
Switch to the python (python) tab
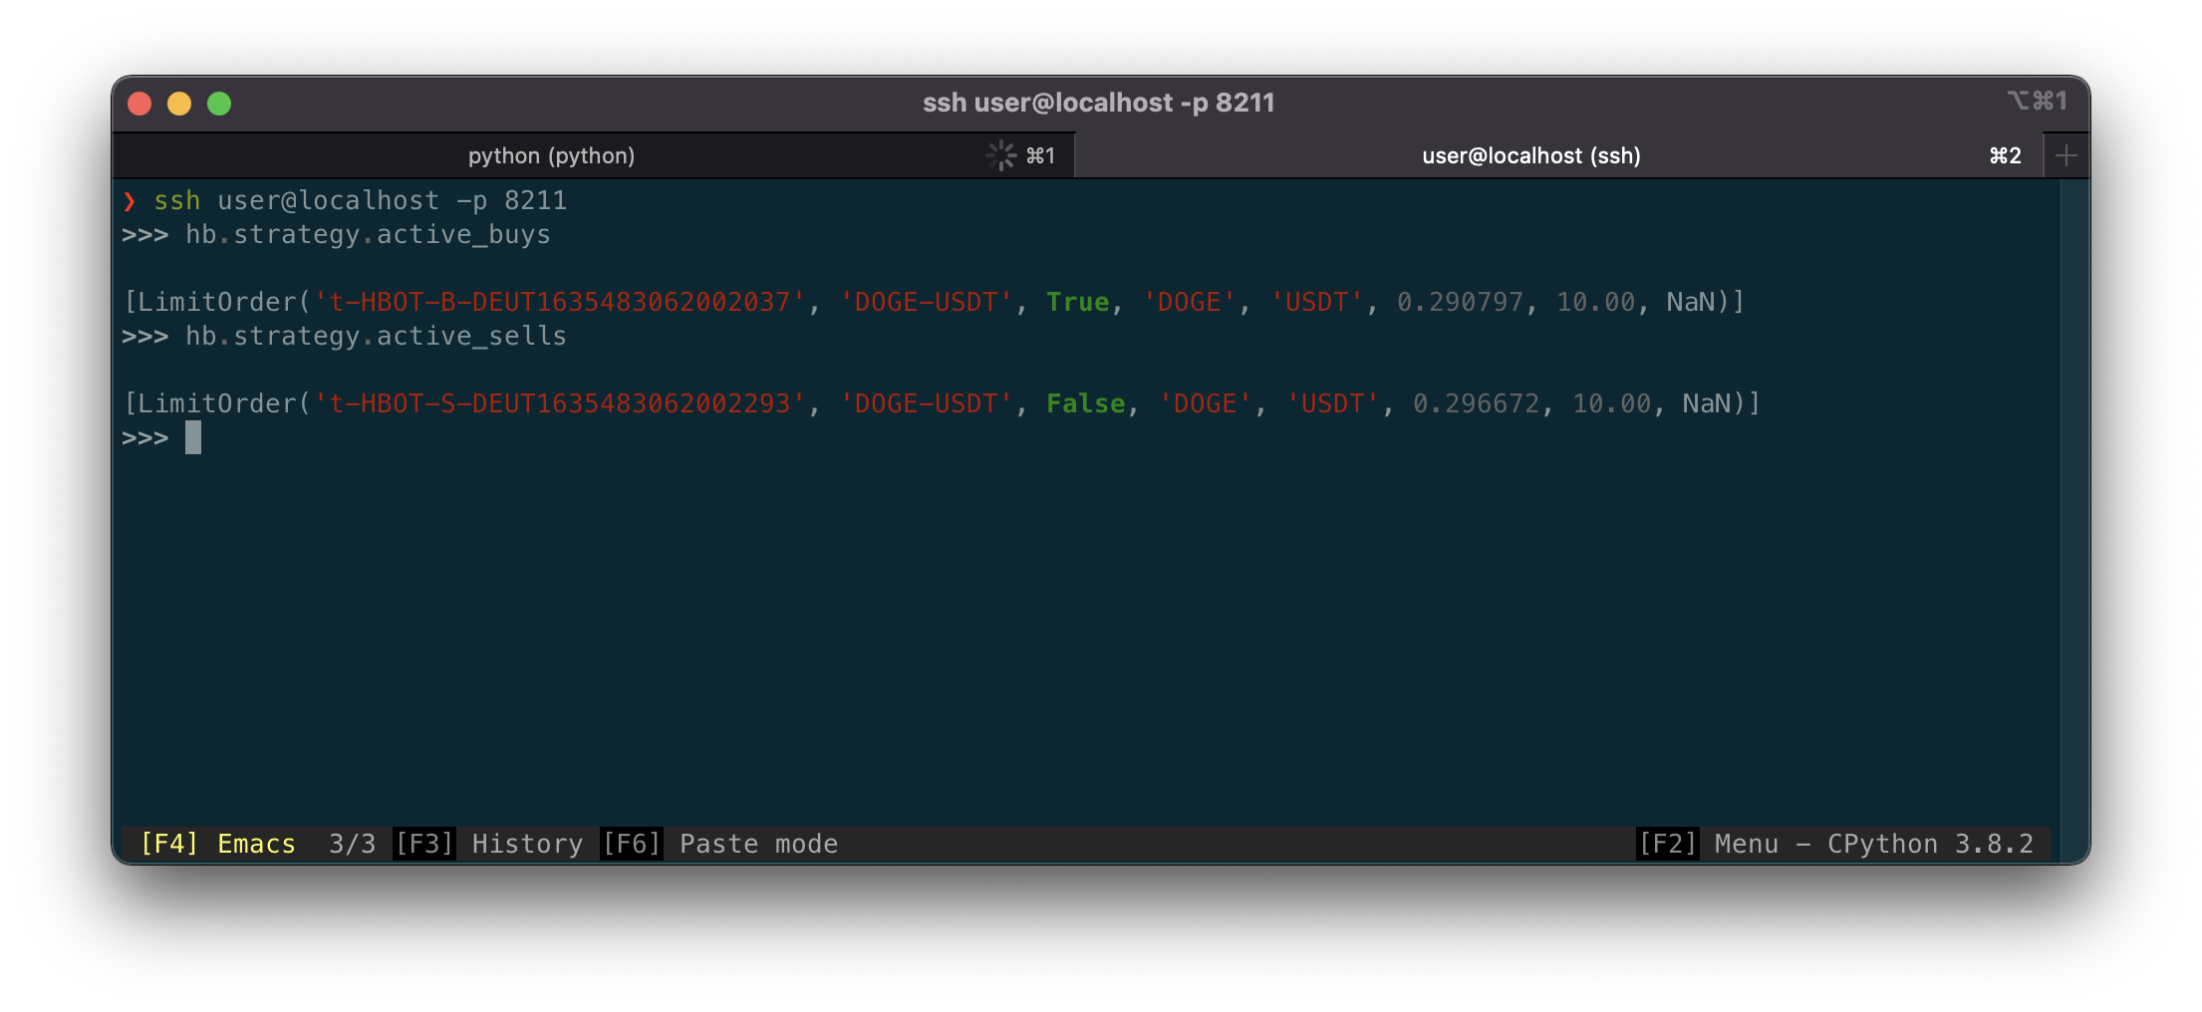tap(551, 156)
